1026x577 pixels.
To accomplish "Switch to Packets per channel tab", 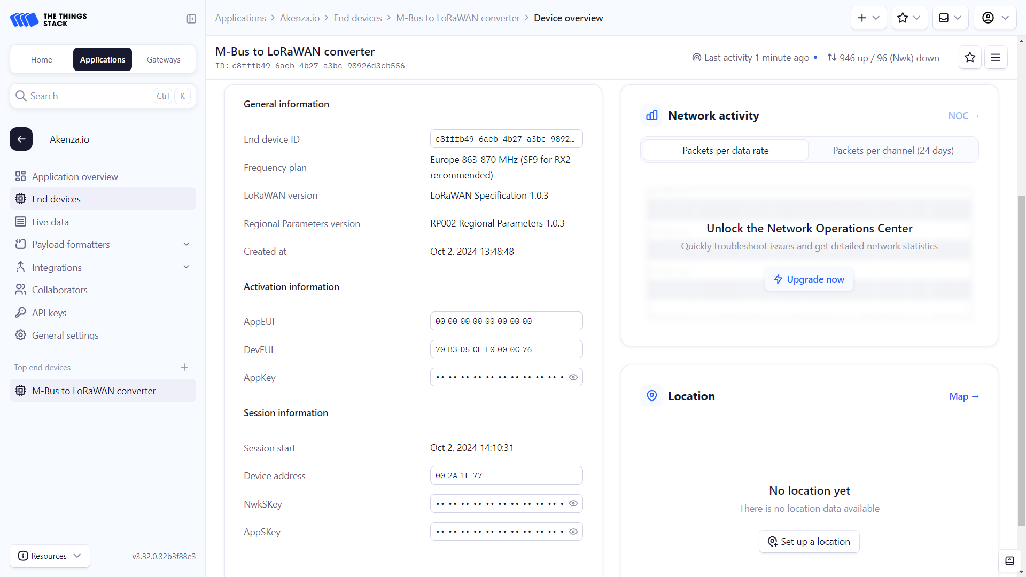I will coord(893,151).
